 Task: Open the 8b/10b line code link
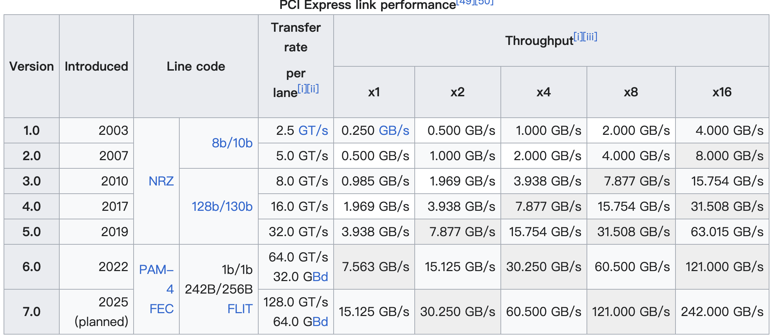click(232, 143)
